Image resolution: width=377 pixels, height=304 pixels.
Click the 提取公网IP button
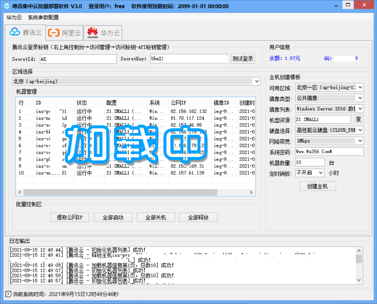(x=70, y=217)
